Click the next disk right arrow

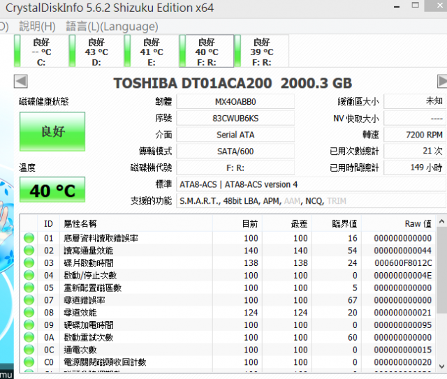442,82
